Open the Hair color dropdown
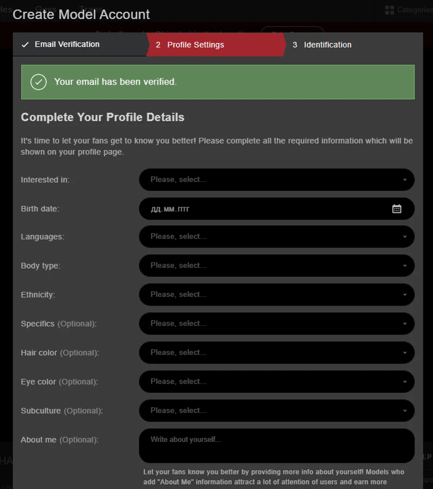433x489 pixels. pos(276,353)
